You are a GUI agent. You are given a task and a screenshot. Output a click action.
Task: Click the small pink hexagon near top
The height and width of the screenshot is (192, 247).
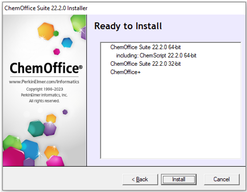57,52
